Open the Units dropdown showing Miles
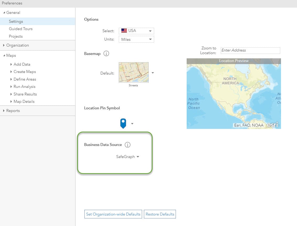Image resolution: width=297 pixels, height=226 pixels. click(150, 39)
